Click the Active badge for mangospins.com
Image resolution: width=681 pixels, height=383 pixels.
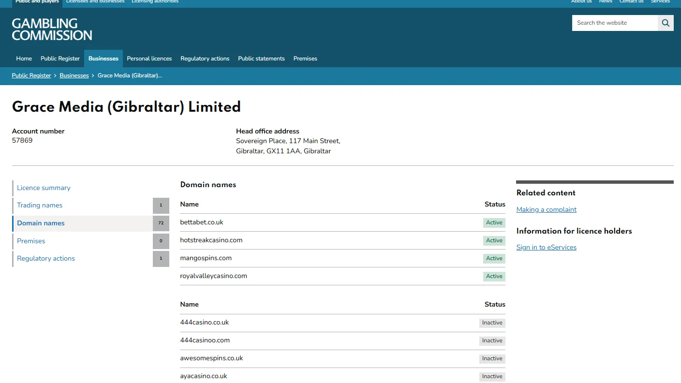point(494,258)
